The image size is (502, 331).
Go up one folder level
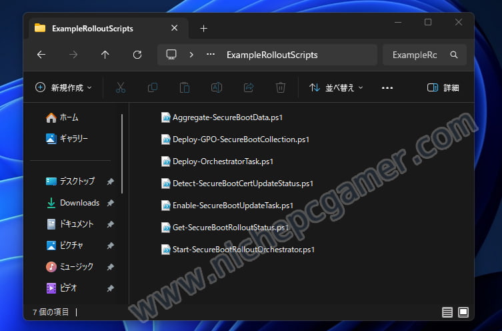[105, 55]
